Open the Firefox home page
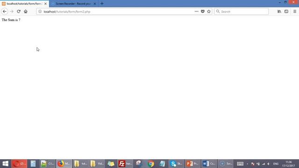 pyautogui.click(x=26, y=11)
